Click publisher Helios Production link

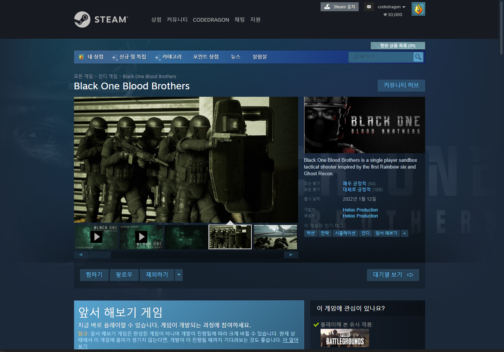360,216
